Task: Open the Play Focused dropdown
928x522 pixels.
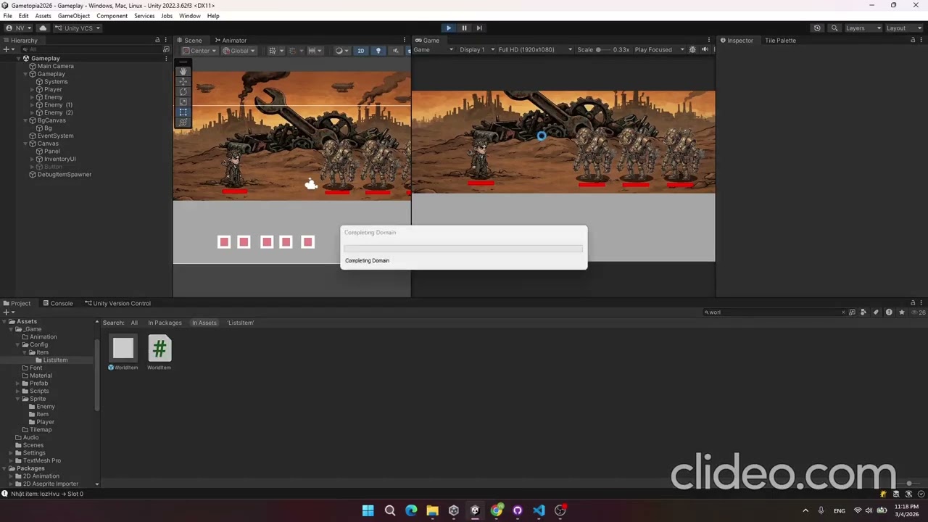Action: [659, 50]
